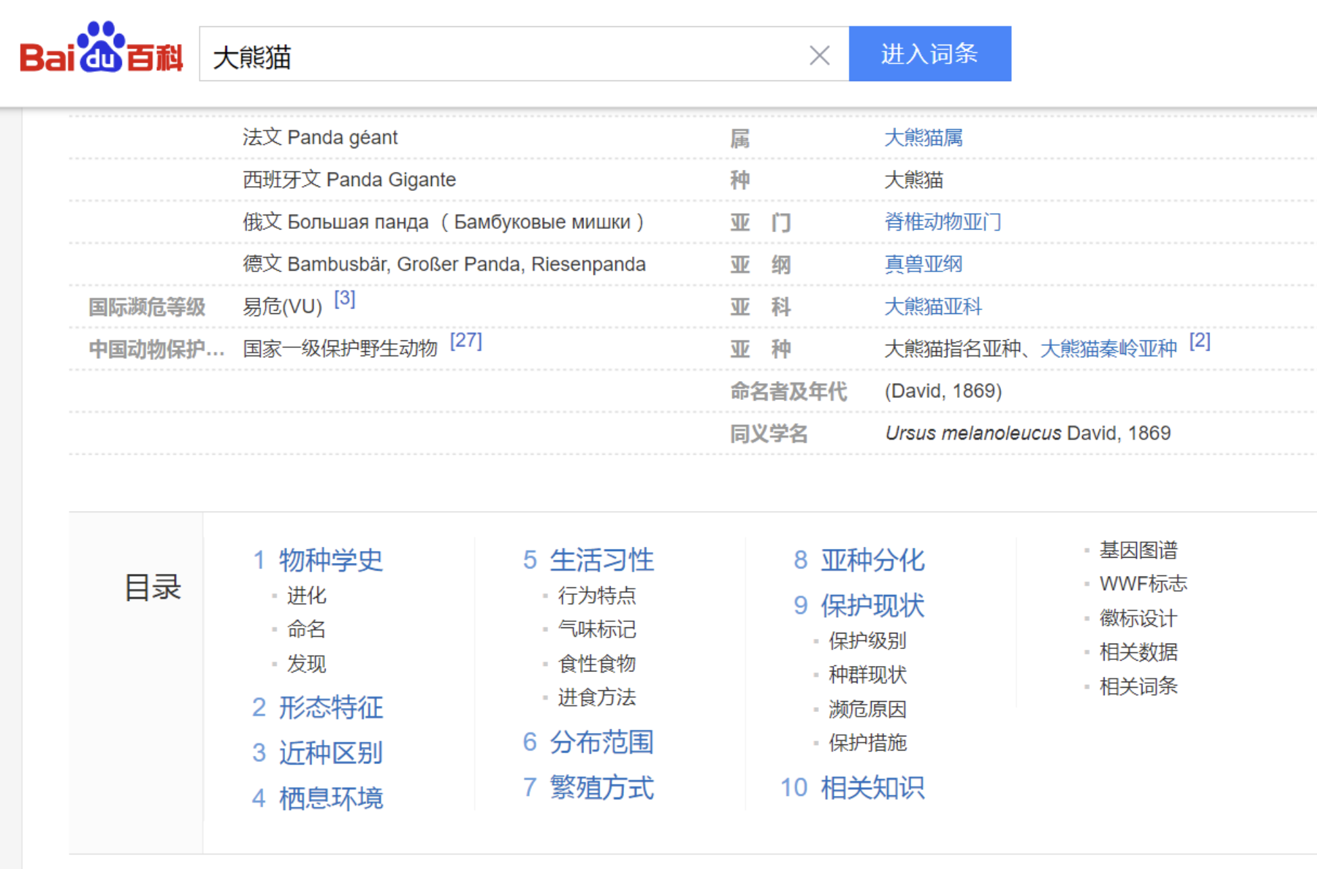Go to the 气味标记 subsection
Screen dimensions: 1317x869
[x=597, y=629]
